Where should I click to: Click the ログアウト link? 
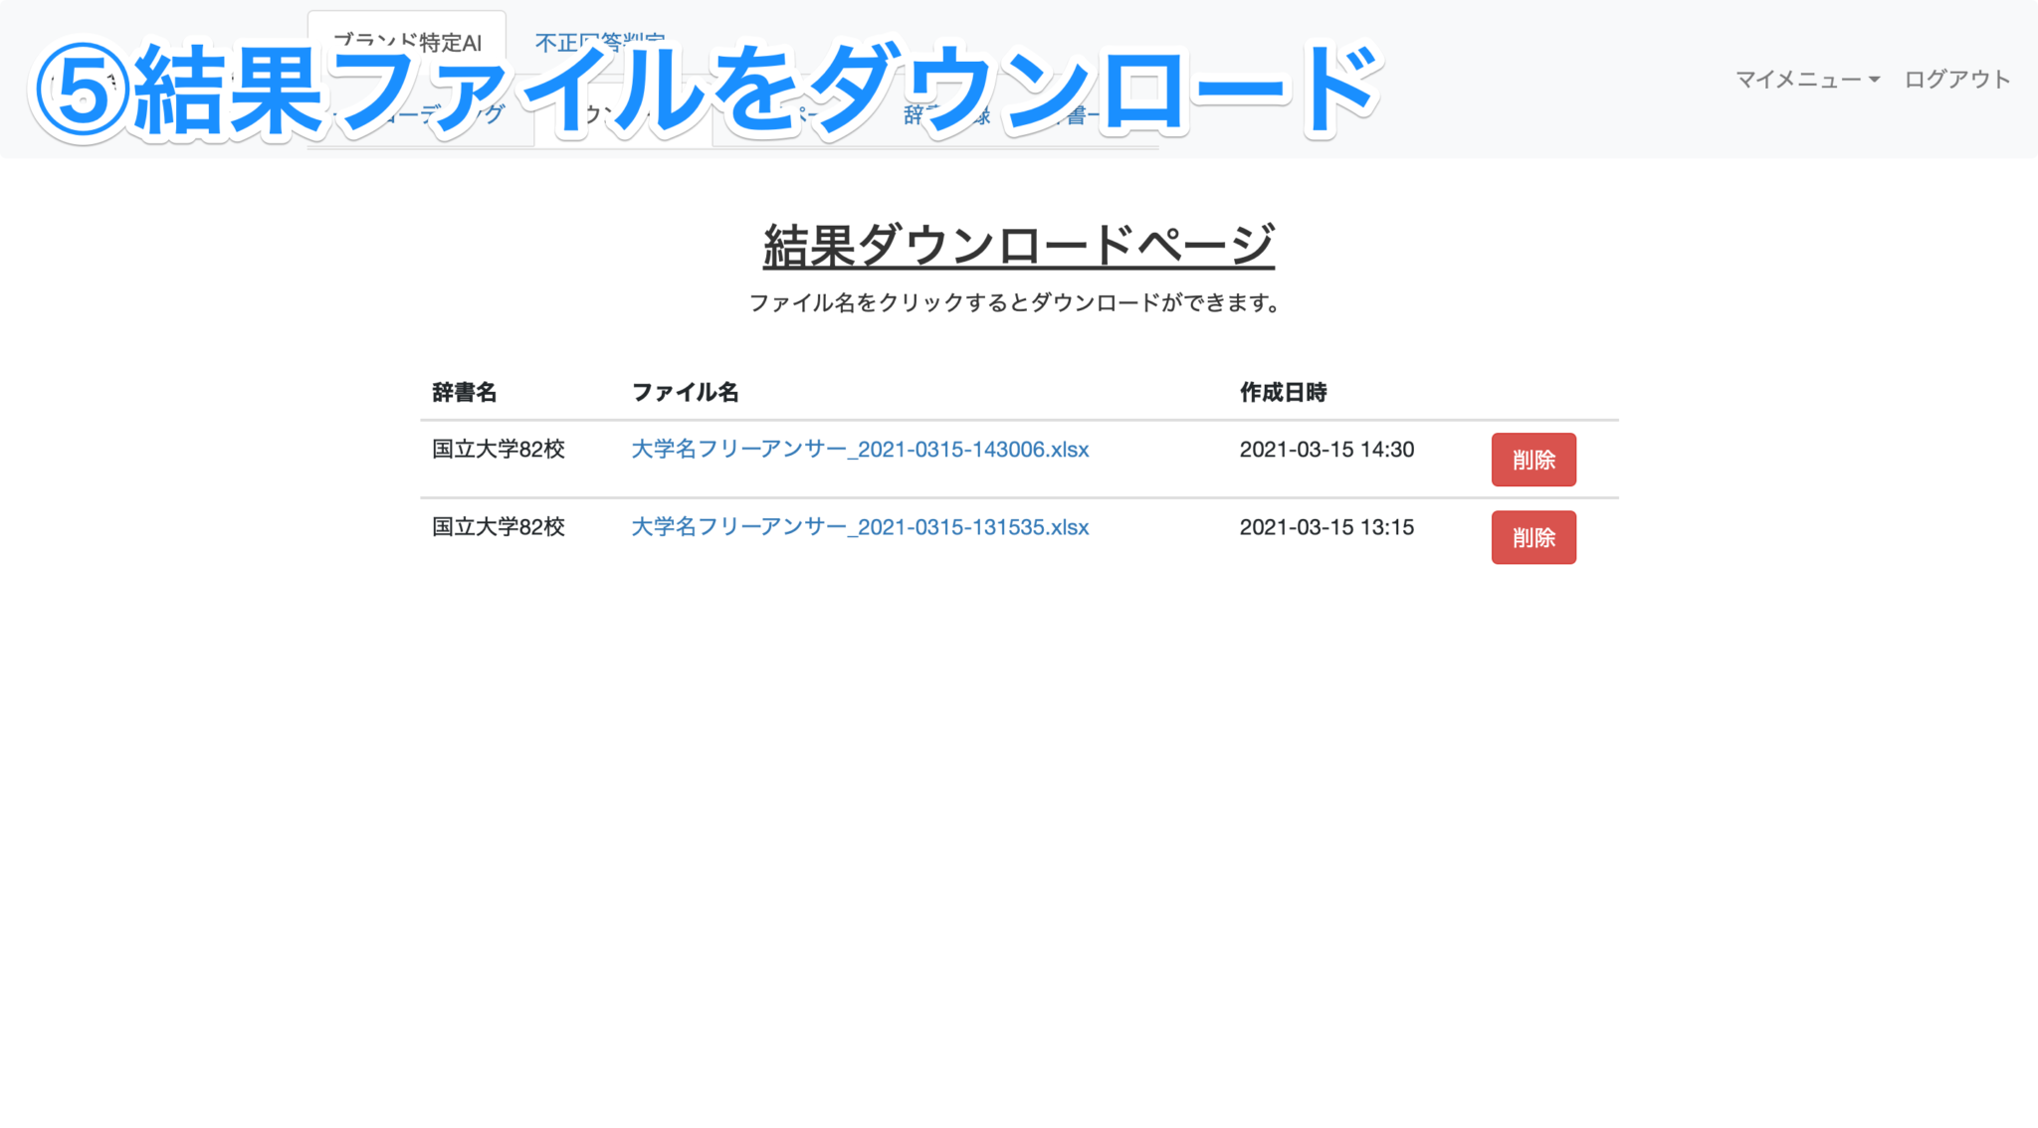coord(1957,80)
